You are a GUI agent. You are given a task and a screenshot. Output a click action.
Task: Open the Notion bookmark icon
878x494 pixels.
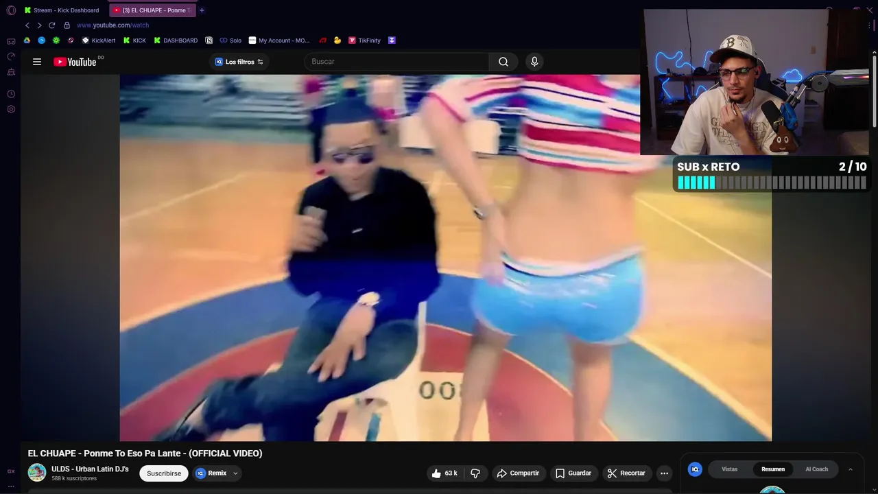coord(209,40)
